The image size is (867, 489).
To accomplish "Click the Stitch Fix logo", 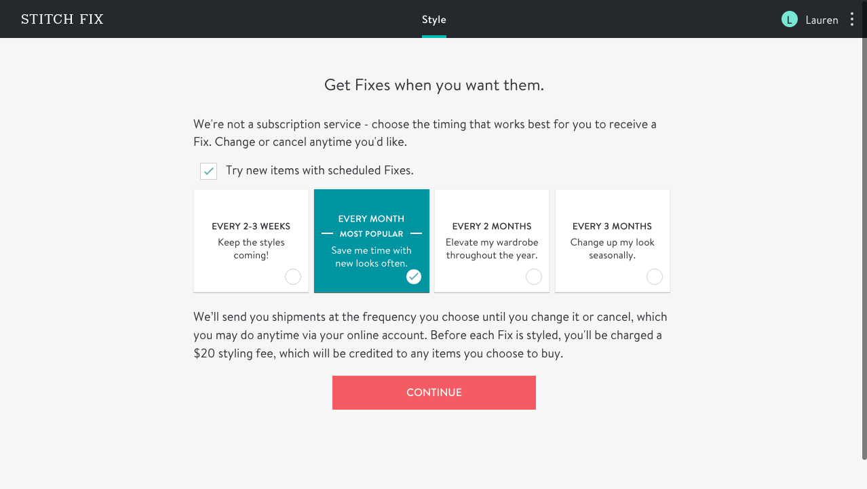I will coord(62,19).
